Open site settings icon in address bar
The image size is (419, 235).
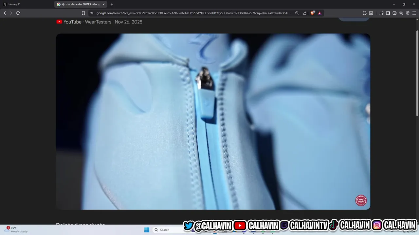[x=92, y=13]
